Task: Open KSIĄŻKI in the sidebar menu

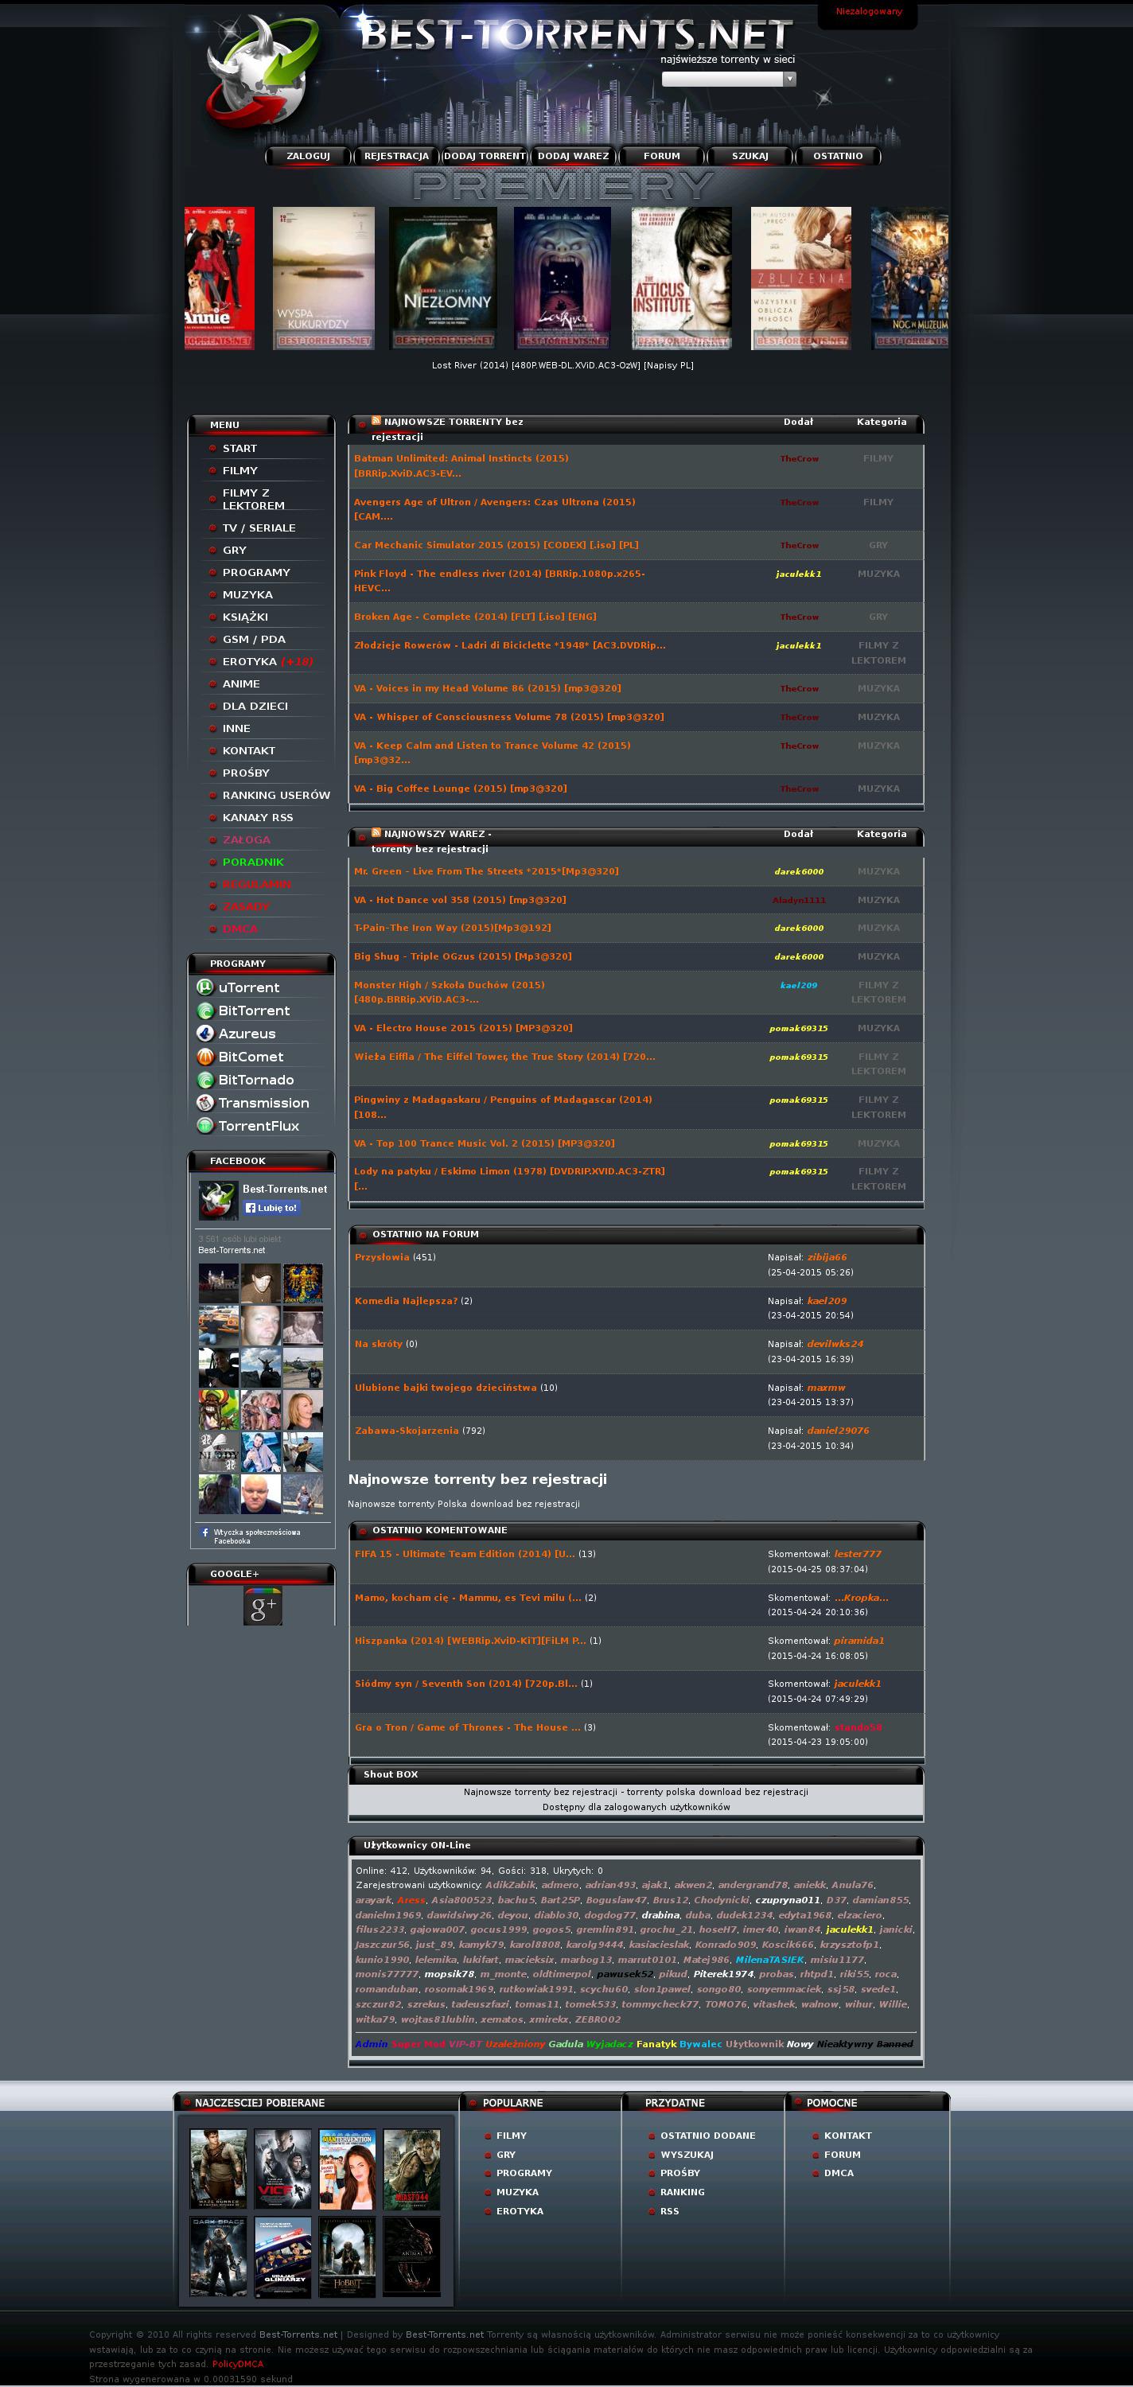Action: 246,617
